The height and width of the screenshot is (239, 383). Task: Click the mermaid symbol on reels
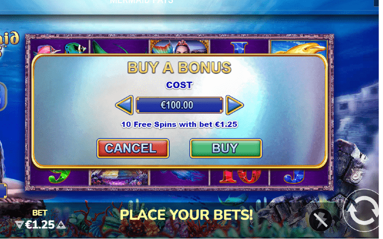pos(180,47)
